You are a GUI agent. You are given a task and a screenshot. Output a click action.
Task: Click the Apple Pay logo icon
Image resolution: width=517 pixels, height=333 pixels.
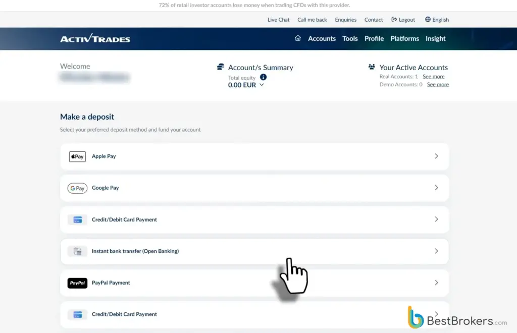point(77,156)
